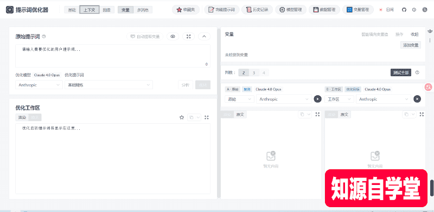
Task: Expand 优化工作区 to fullscreen
Action: 207,117
